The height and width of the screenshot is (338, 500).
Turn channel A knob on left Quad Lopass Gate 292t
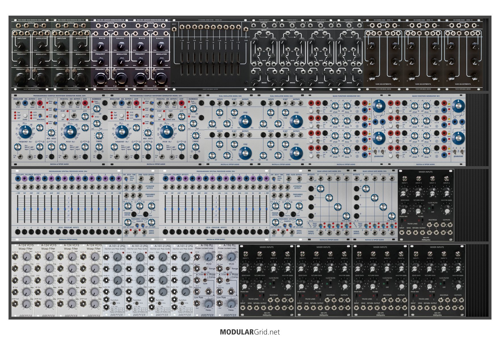[x=320, y=189]
